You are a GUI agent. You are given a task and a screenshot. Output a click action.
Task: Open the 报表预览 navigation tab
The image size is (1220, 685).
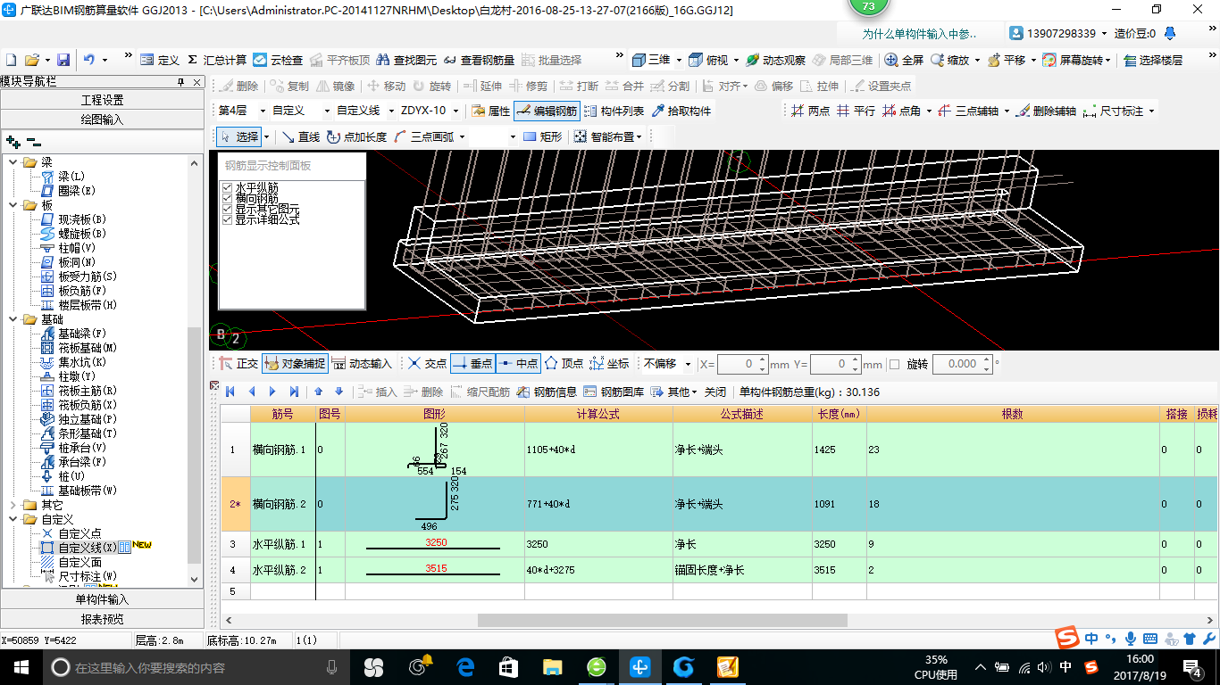tap(103, 619)
